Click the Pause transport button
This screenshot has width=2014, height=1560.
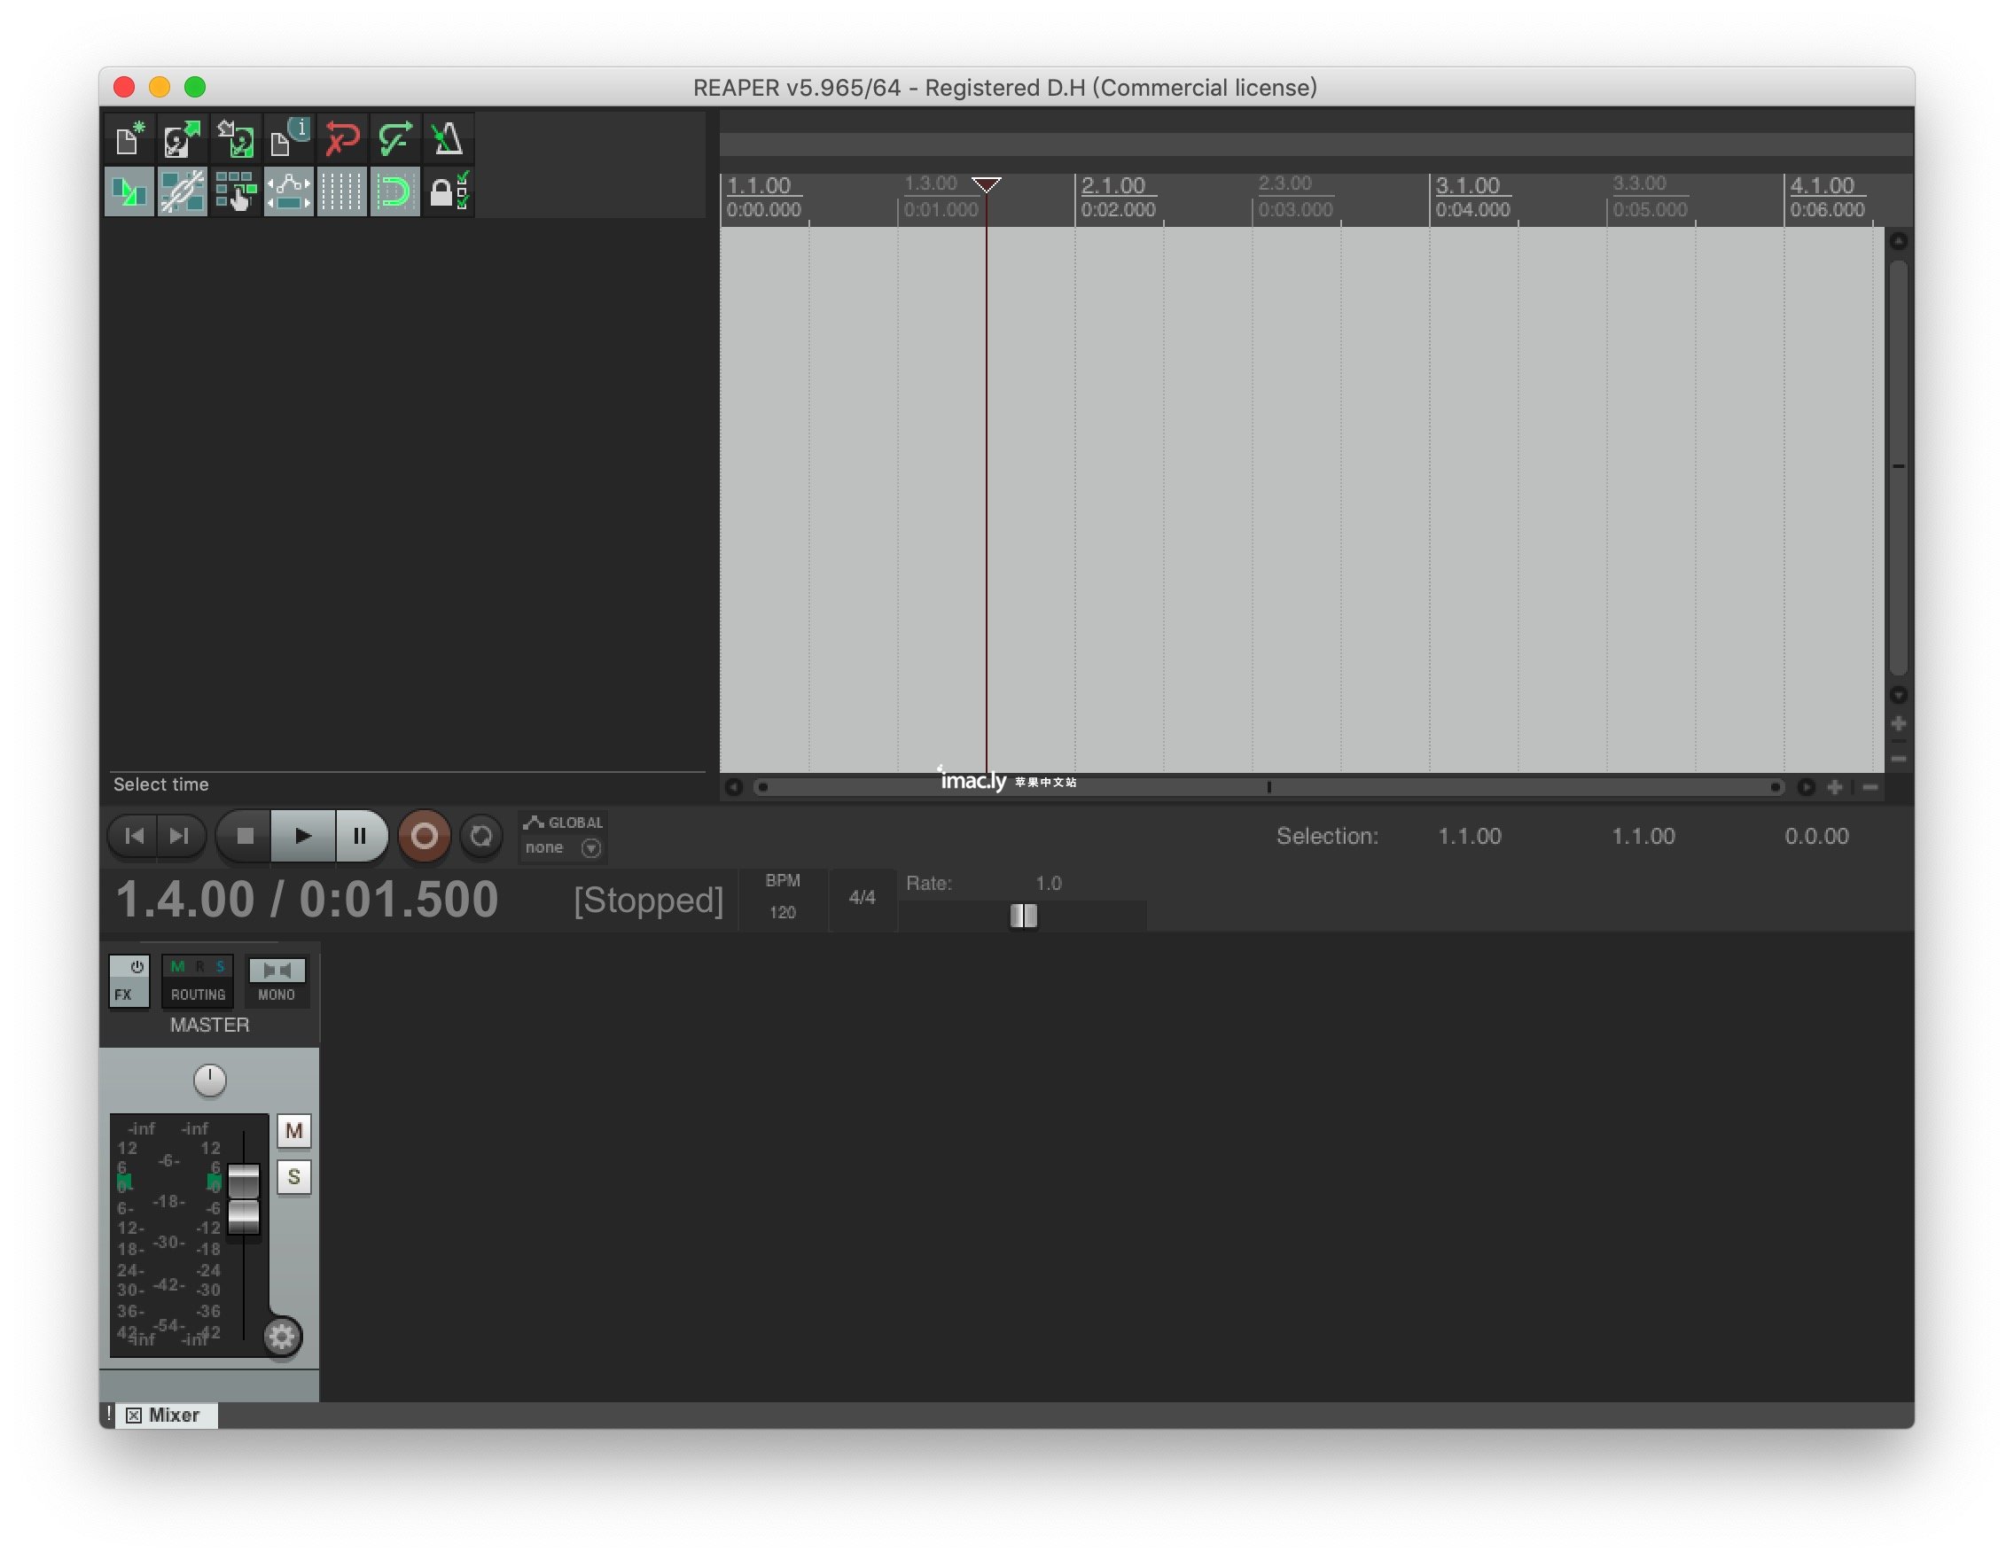click(361, 836)
